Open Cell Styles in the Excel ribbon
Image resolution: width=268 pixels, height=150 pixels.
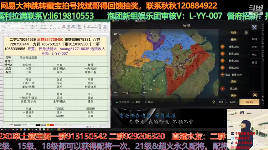[x=73, y=27]
